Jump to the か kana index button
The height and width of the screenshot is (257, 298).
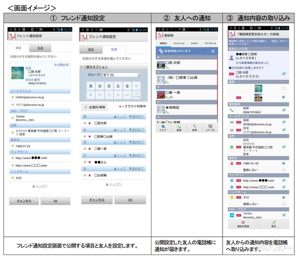pyautogui.click(x=100, y=86)
